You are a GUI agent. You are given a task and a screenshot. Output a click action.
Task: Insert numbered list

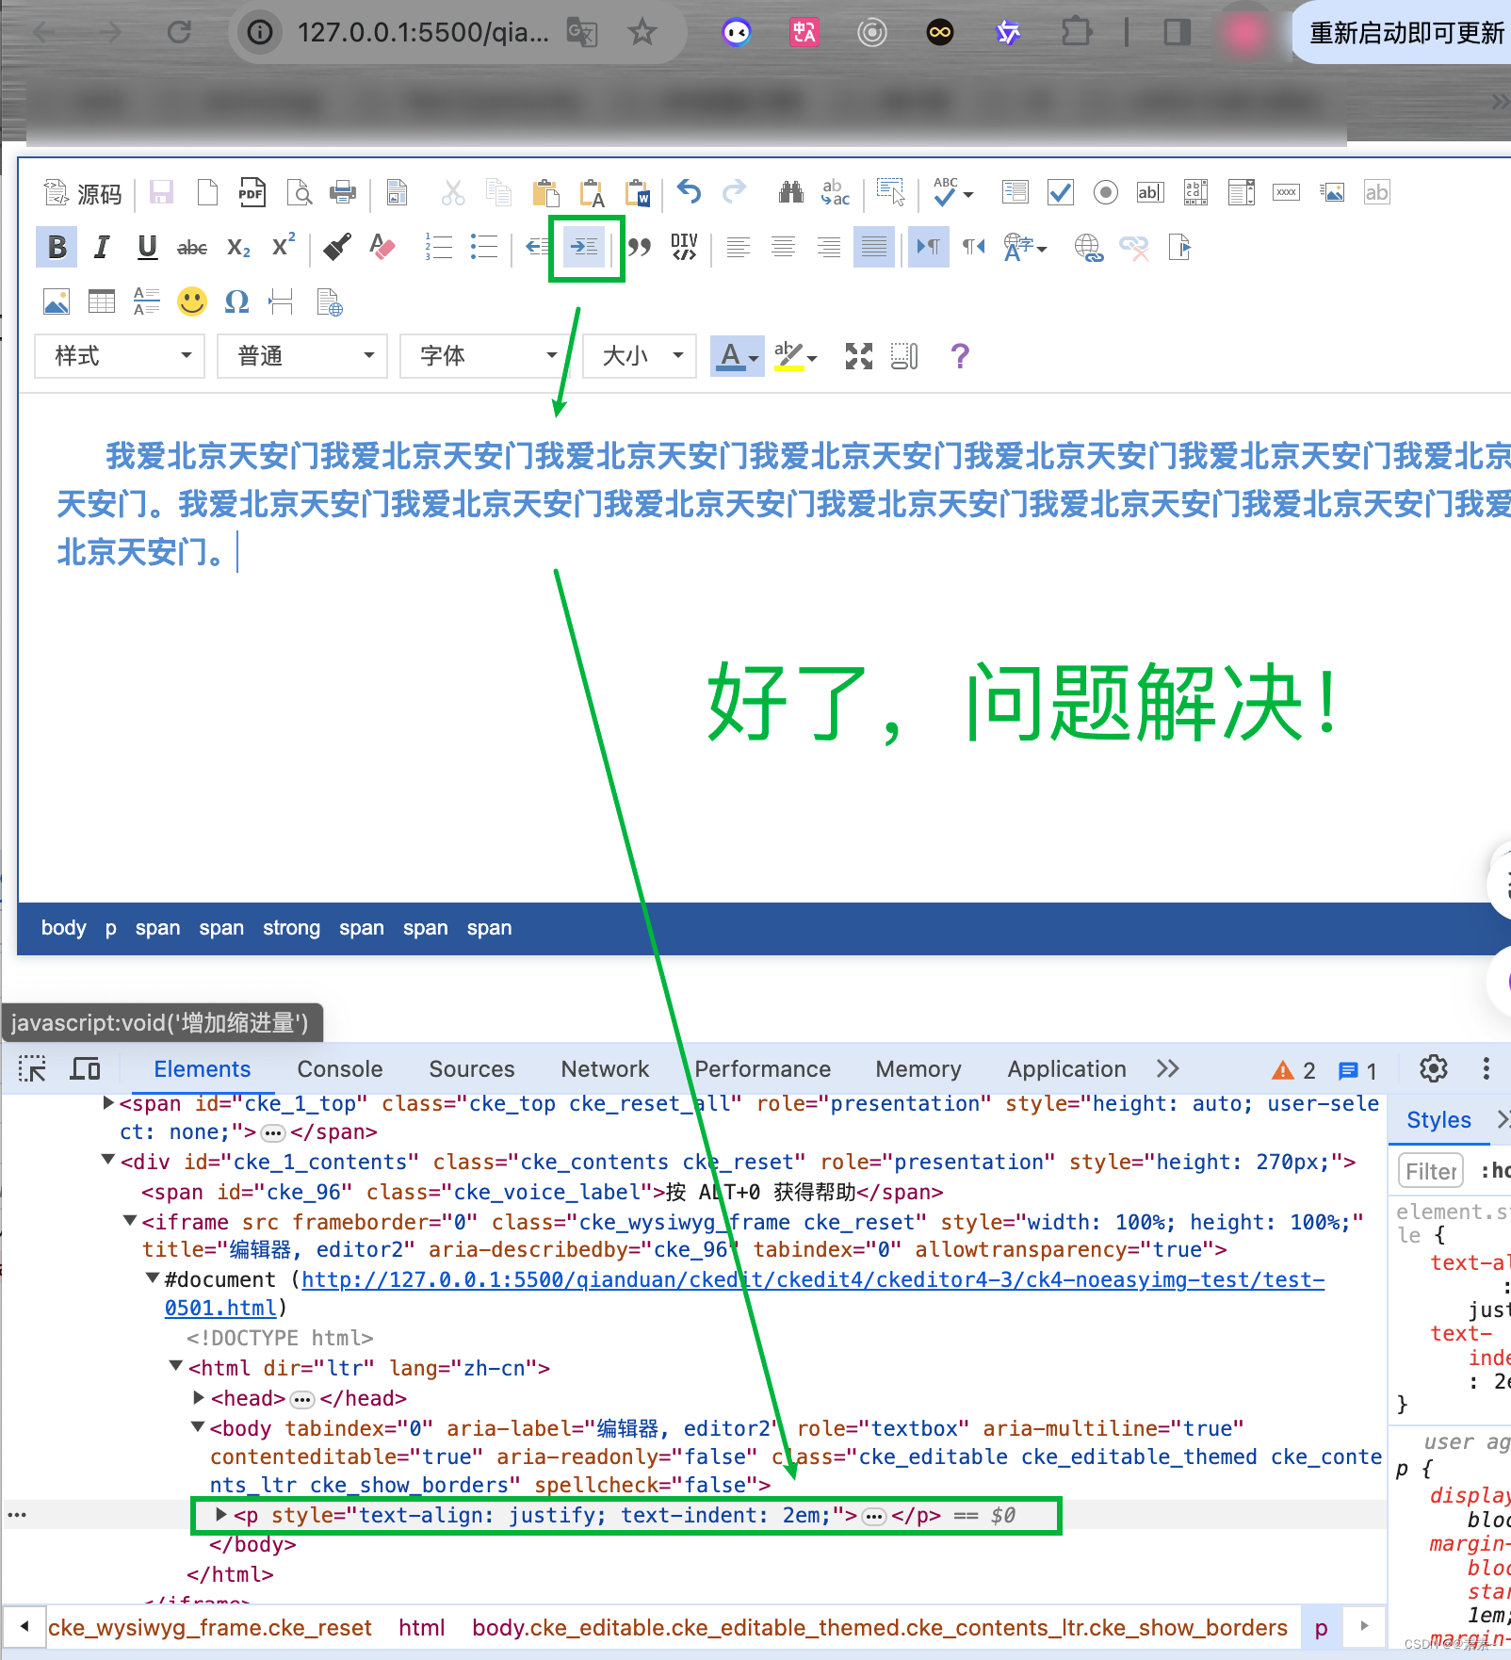[438, 247]
